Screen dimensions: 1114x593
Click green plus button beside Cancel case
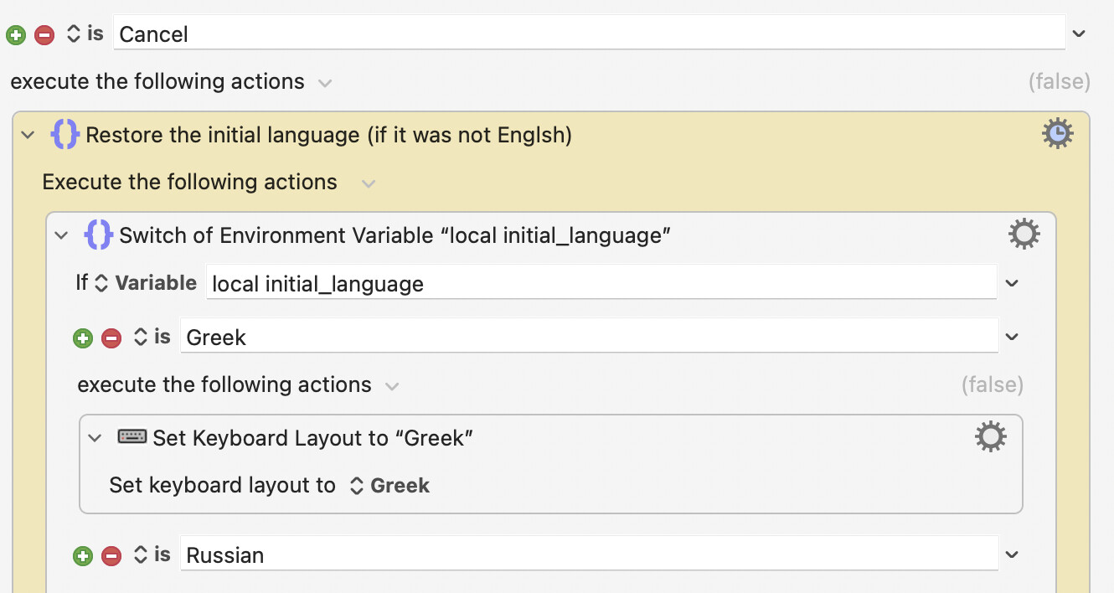16,35
